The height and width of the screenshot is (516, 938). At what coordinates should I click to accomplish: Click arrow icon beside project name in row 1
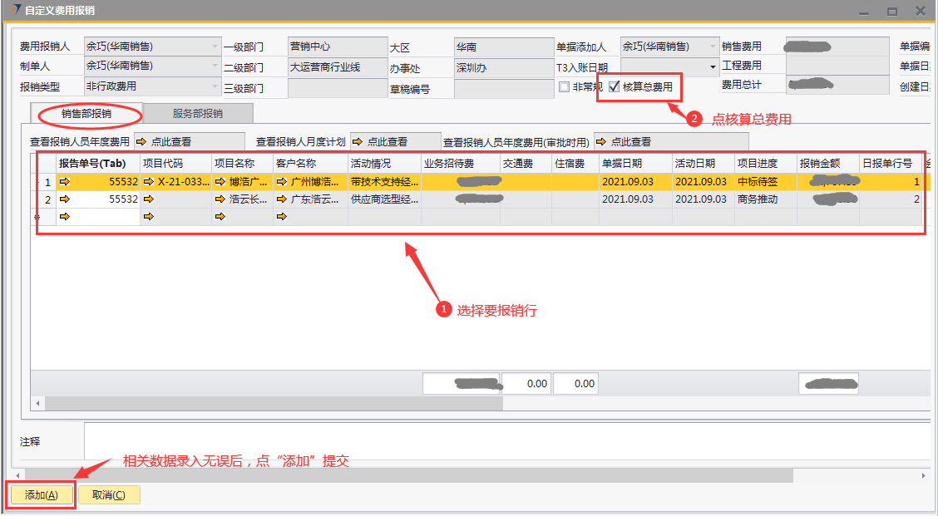(220, 181)
